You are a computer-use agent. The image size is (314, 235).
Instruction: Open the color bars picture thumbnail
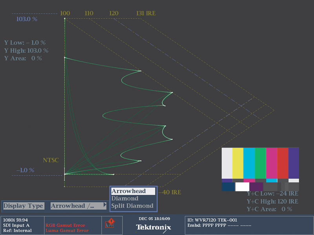(260, 170)
